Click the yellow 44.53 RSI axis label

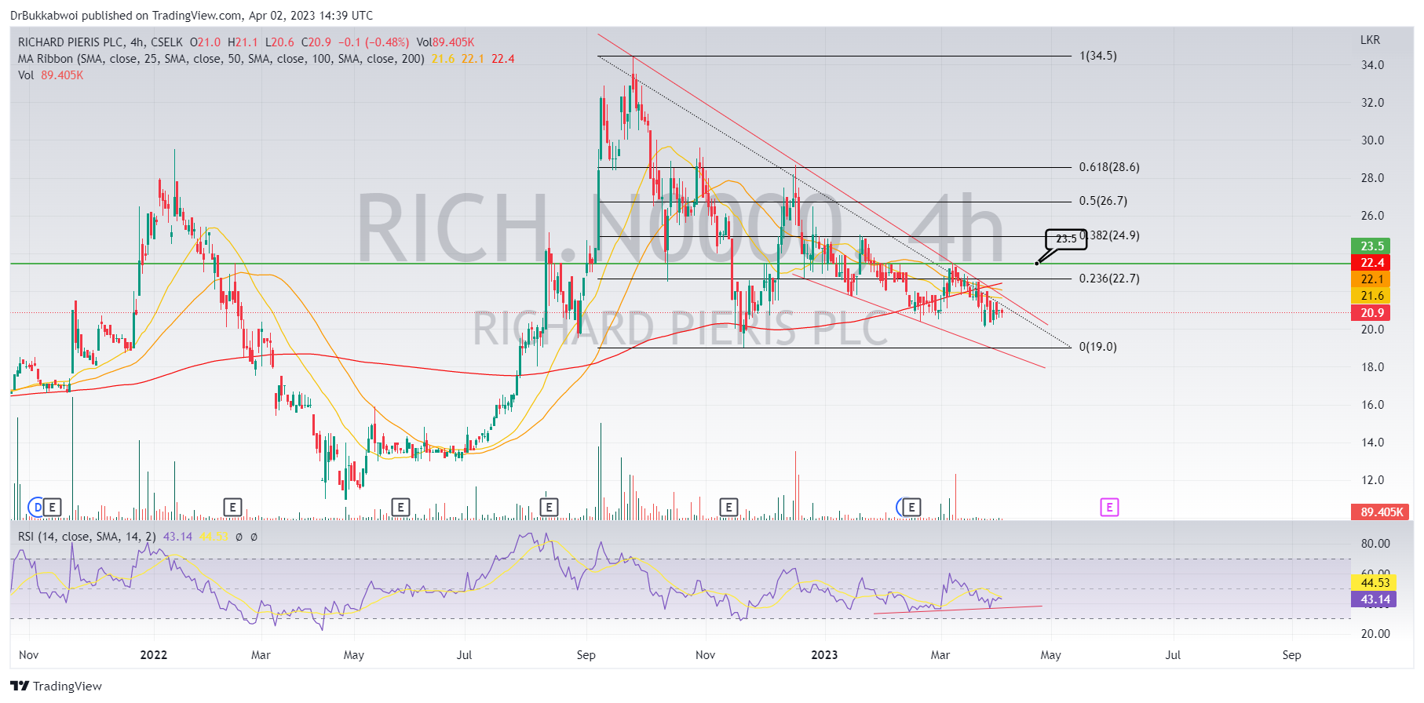(x=1374, y=583)
